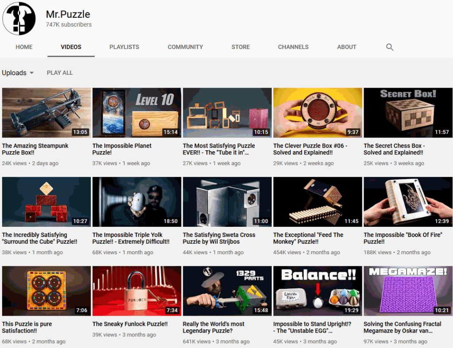This screenshot has height=348, width=453.
Task: Play "The Sneaky Funlock Puzzle!!" thumbnail
Action: point(136,291)
